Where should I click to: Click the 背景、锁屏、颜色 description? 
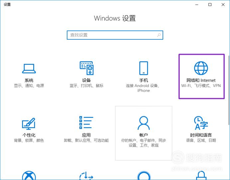click(x=29, y=140)
